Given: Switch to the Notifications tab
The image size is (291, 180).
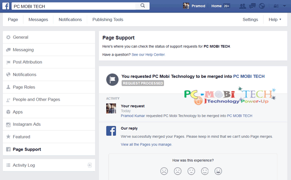Looking at the screenshot, I should (70, 19).
